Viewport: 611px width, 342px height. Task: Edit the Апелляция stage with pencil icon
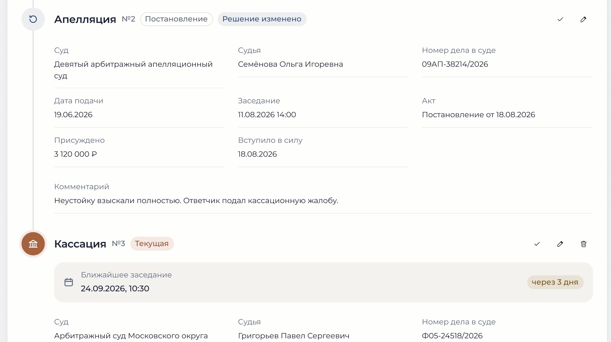tap(583, 19)
